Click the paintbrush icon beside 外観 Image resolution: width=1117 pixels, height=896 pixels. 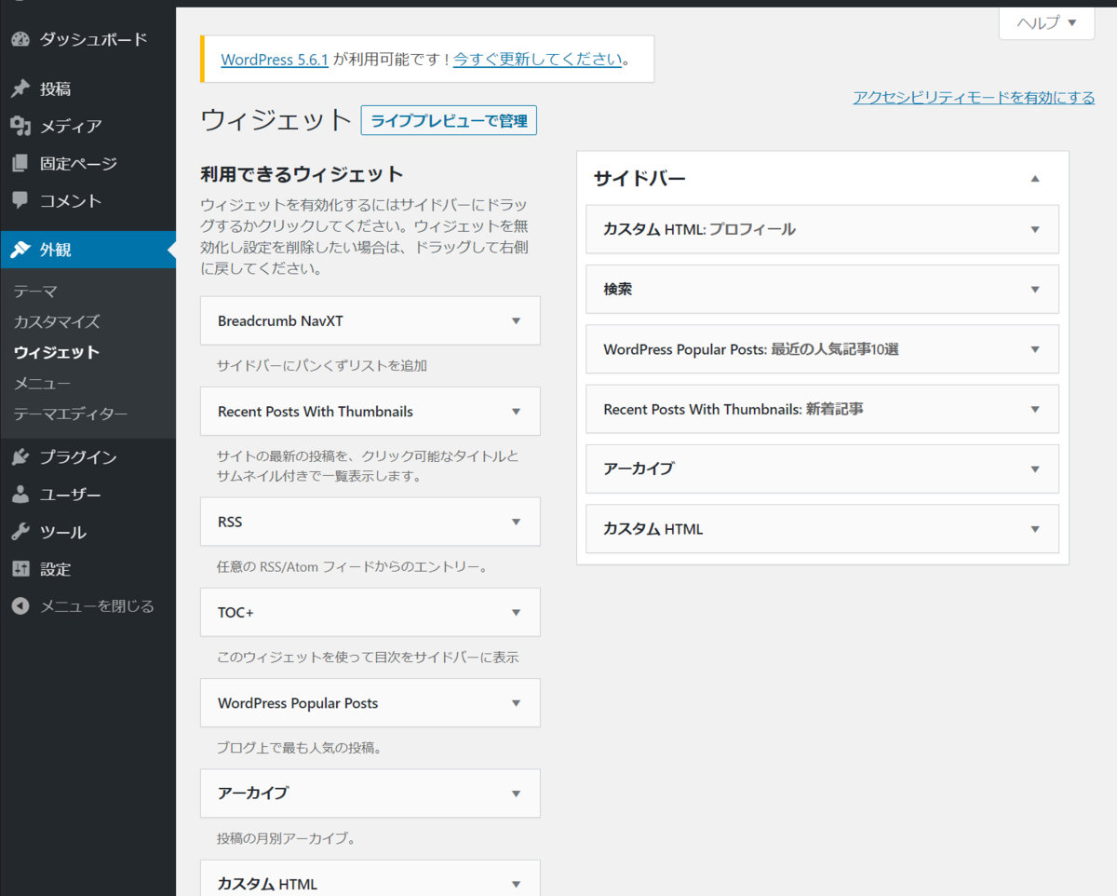point(20,250)
